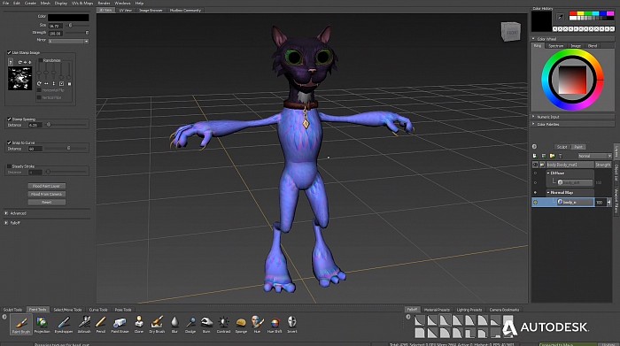Select the Invert paint tool

coord(291,325)
